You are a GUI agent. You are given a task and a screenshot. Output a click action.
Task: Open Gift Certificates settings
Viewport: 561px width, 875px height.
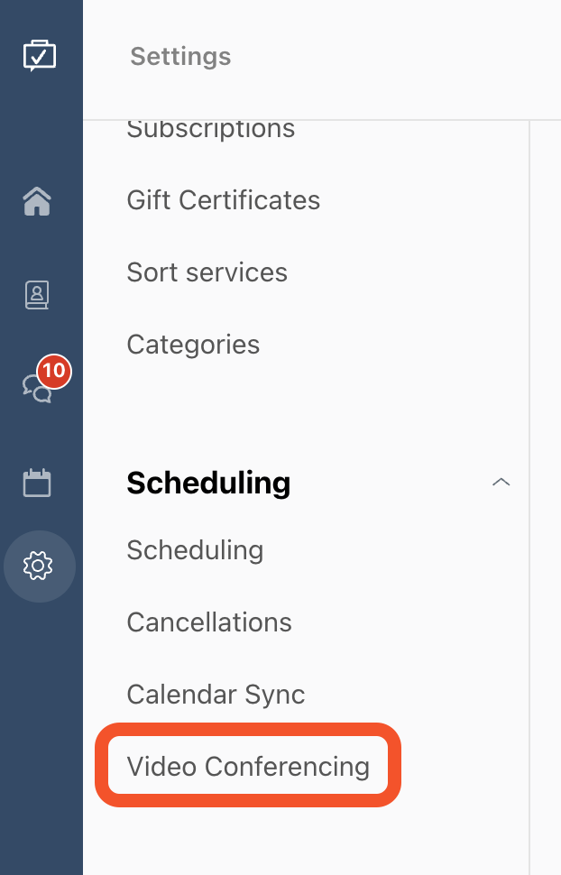[x=224, y=200]
